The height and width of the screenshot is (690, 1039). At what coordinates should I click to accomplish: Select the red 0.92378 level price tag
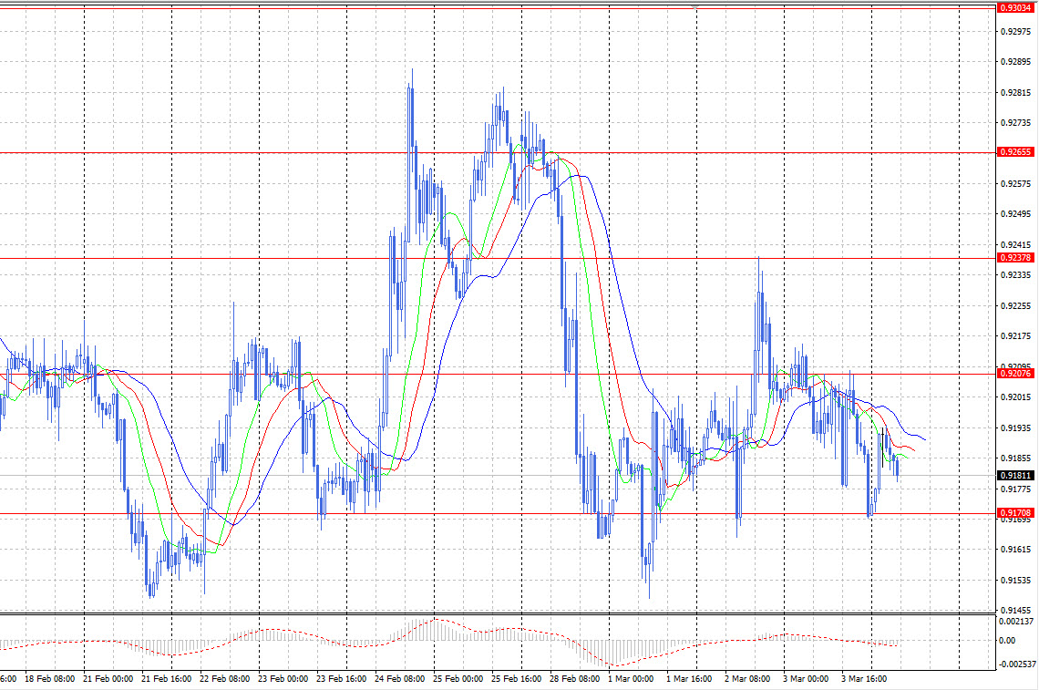1015,258
